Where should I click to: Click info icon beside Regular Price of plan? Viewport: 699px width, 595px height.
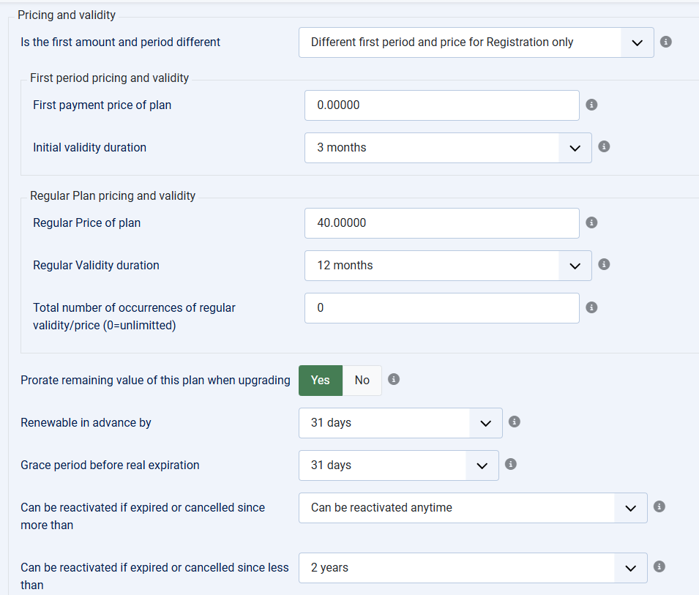point(591,222)
